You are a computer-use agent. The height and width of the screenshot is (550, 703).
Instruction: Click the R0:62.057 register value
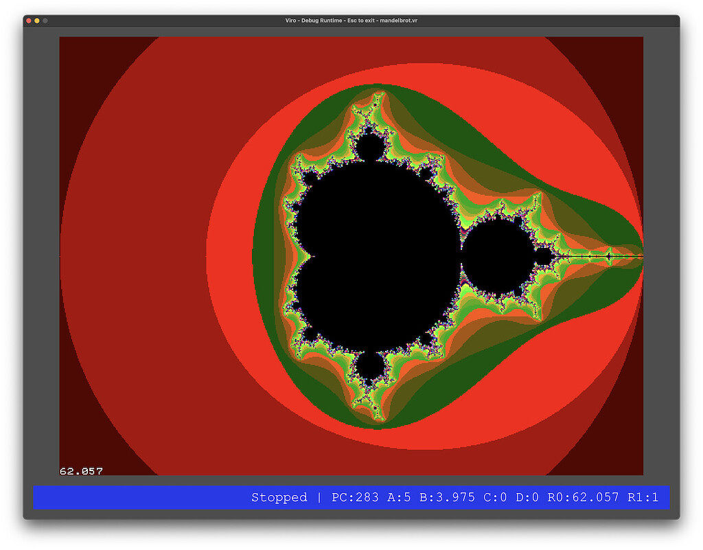(x=583, y=497)
